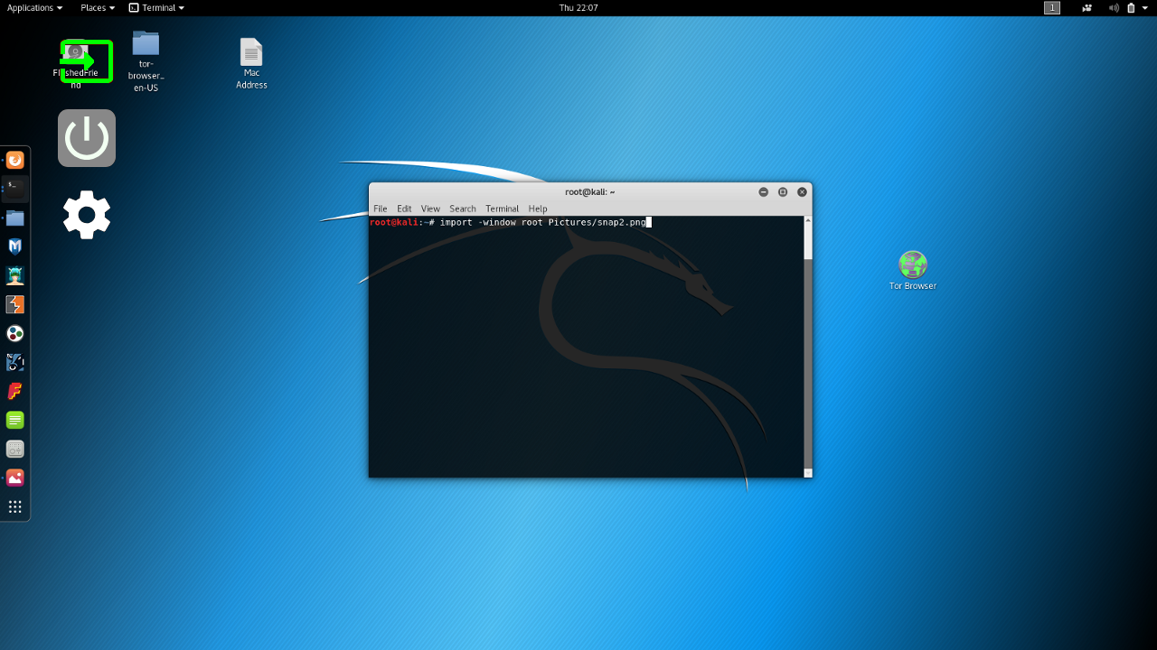Open Burp Suite from the dock
The width and height of the screenshot is (1157, 650).
pyautogui.click(x=15, y=304)
